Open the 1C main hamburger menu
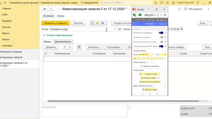The image size is (212, 119). (5, 3)
